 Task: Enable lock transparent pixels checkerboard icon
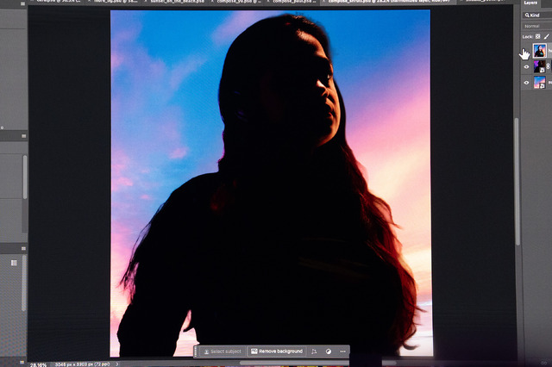pos(537,36)
